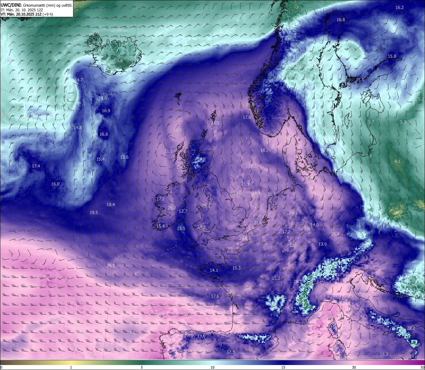The width and height of the screenshot is (425, 370).
Task: Click the 14.7 value near Iceland
Action: tap(78, 80)
